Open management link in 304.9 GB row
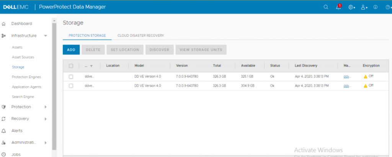Viewport: 392px width, 157px height. 347,86
